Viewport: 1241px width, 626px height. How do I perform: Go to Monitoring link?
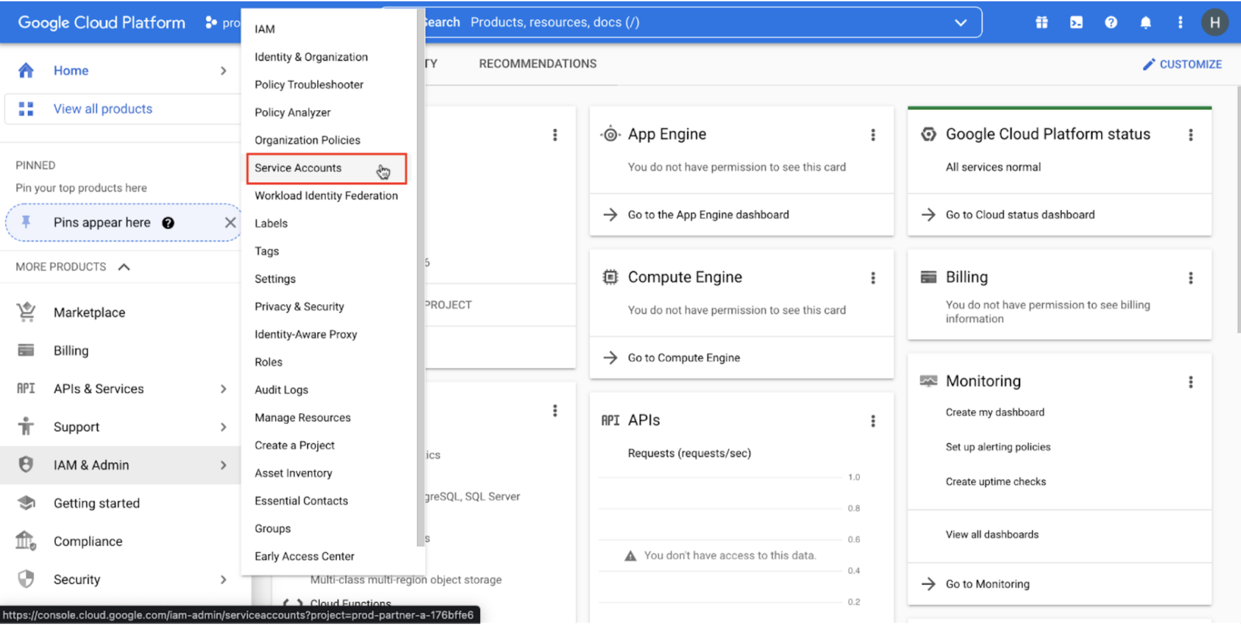coord(987,584)
